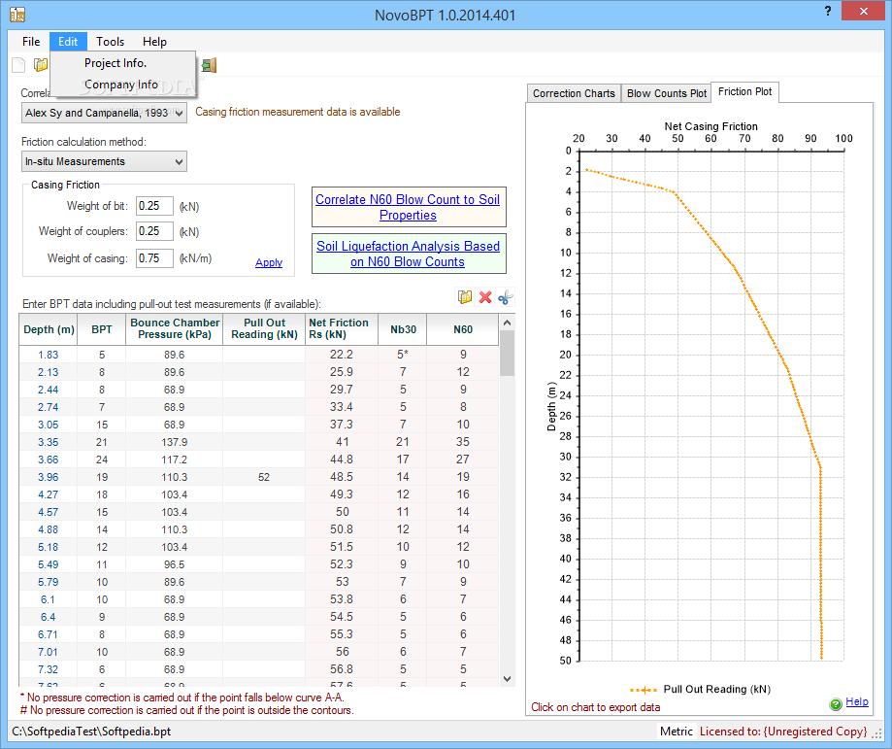892x749 pixels.
Task: Open the Help menu
Action: (x=154, y=42)
